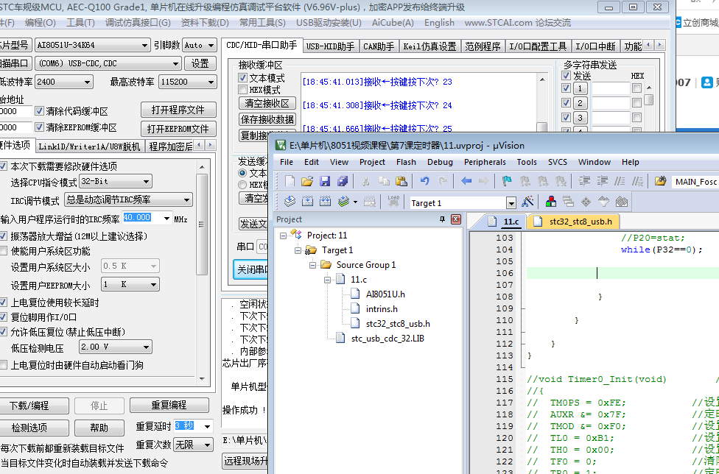The image size is (719, 474).
Task: Click the Pack Installer icon
Action: pyautogui.click(x=621, y=202)
